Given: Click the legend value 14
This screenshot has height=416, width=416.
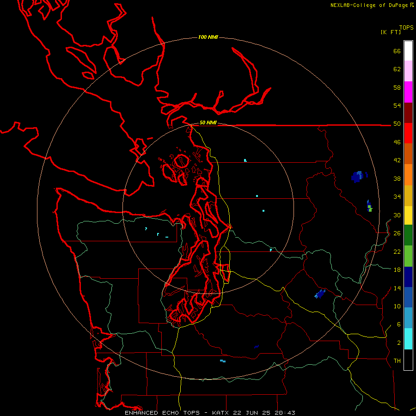Looking at the screenshot, I should 397,288.
